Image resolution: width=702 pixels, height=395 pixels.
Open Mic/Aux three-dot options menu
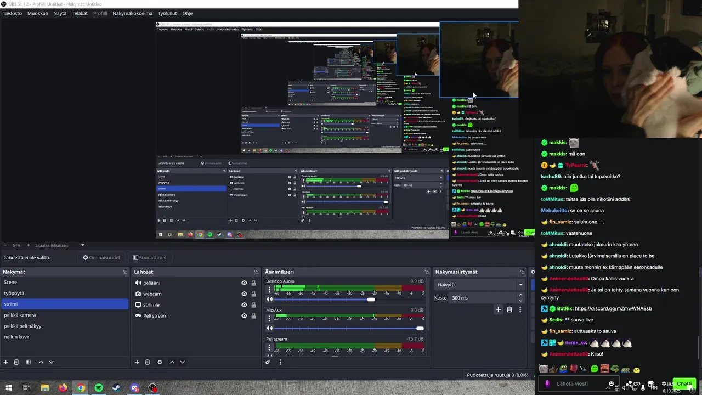(x=269, y=319)
